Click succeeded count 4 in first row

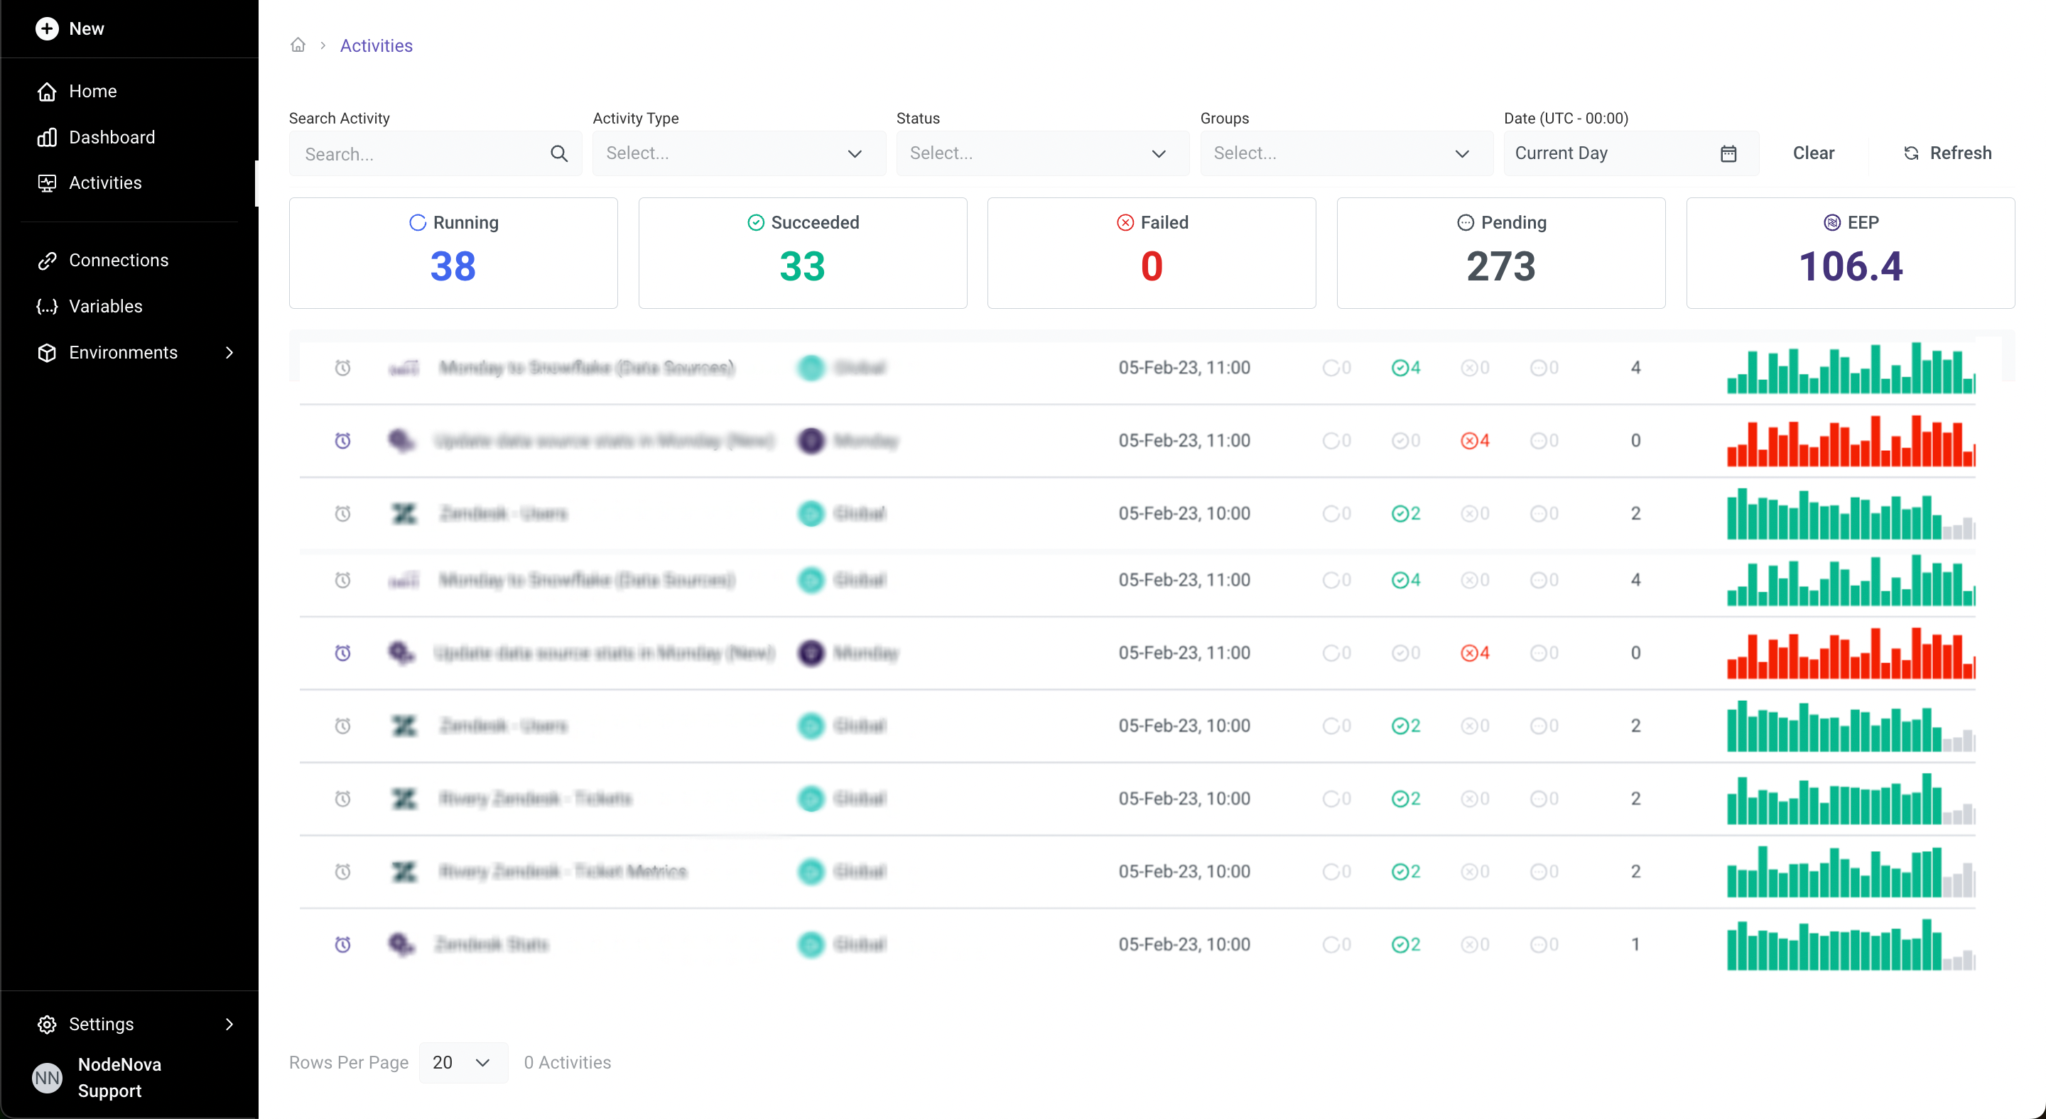click(1406, 368)
